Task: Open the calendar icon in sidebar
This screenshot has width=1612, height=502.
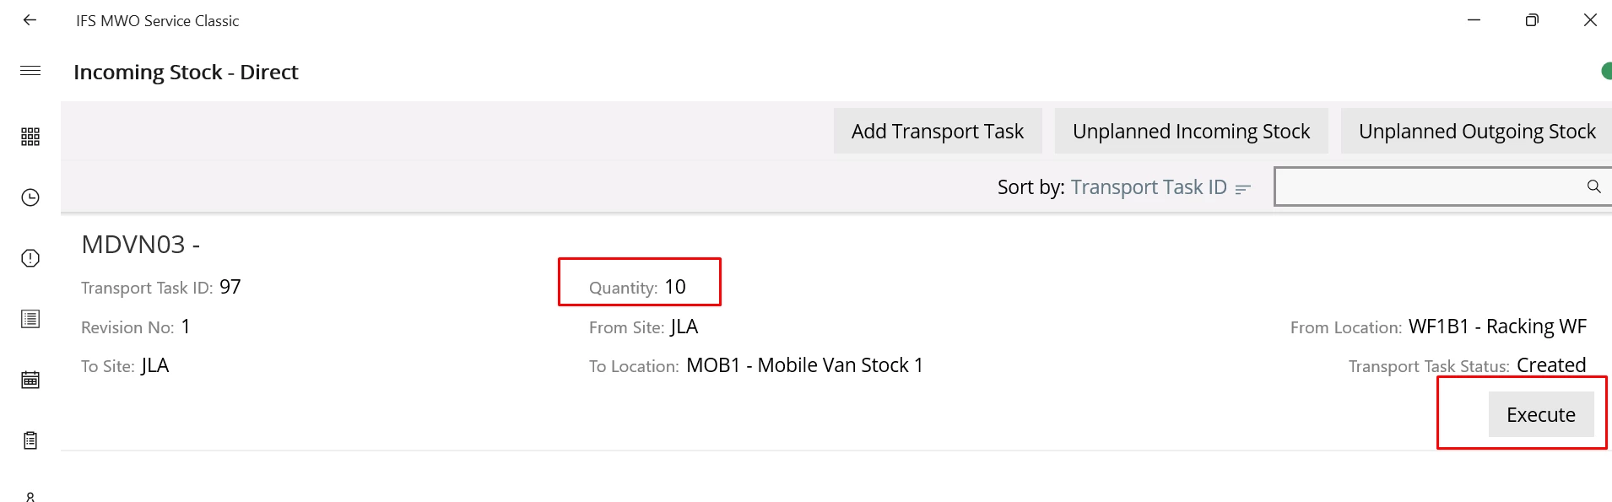Action: click(30, 380)
